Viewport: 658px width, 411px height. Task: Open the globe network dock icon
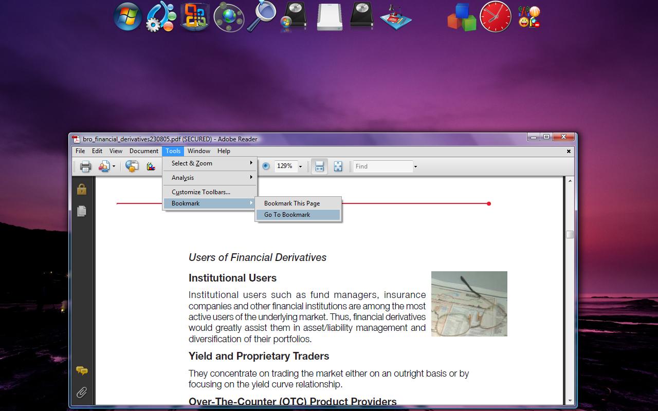(x=229, y=16)
